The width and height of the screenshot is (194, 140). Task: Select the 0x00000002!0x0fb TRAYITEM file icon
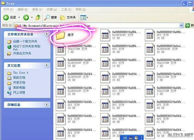tap(150, 91)
